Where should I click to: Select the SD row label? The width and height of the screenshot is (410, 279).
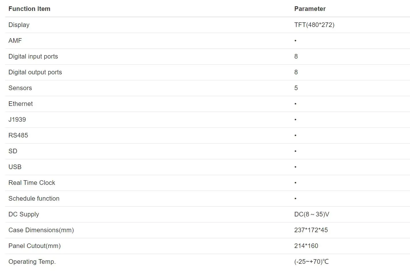13,151
